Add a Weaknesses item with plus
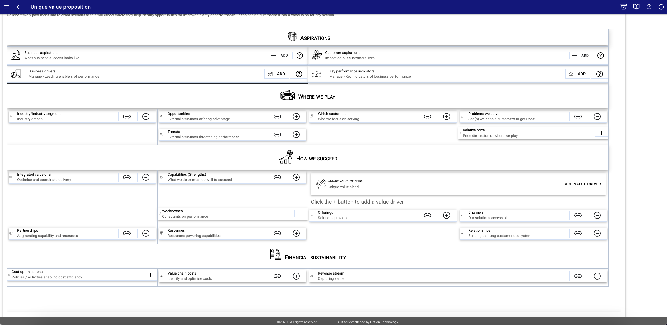Viewport: 667px width, 325px height. click(301, 214)
